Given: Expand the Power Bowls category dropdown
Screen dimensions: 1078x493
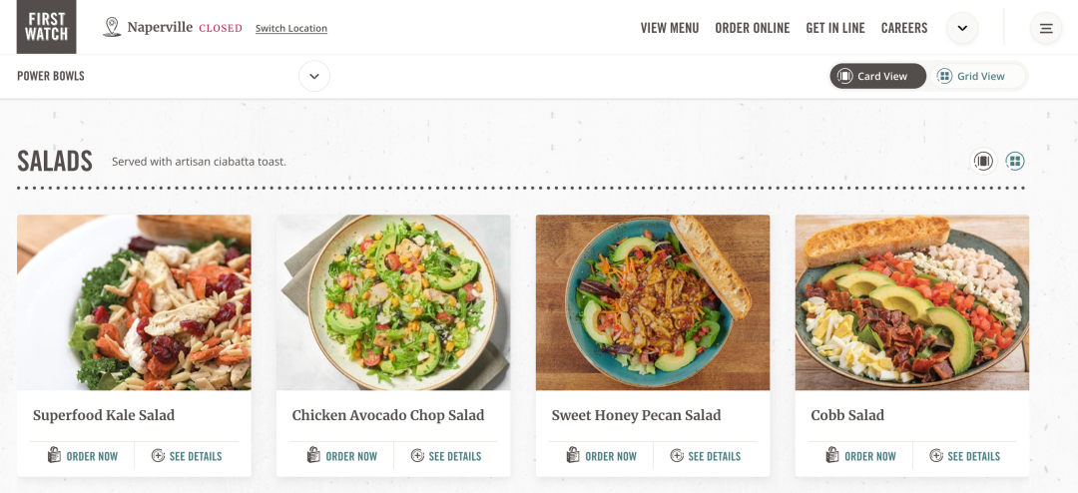Looking at the screenshot, I should 314,76.
